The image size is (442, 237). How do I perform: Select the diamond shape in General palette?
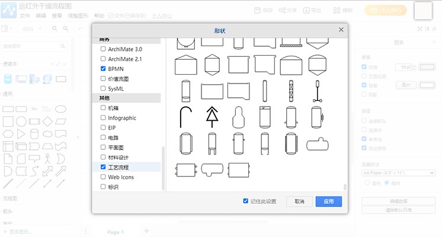pyautogui.click(x=47, y=121)
